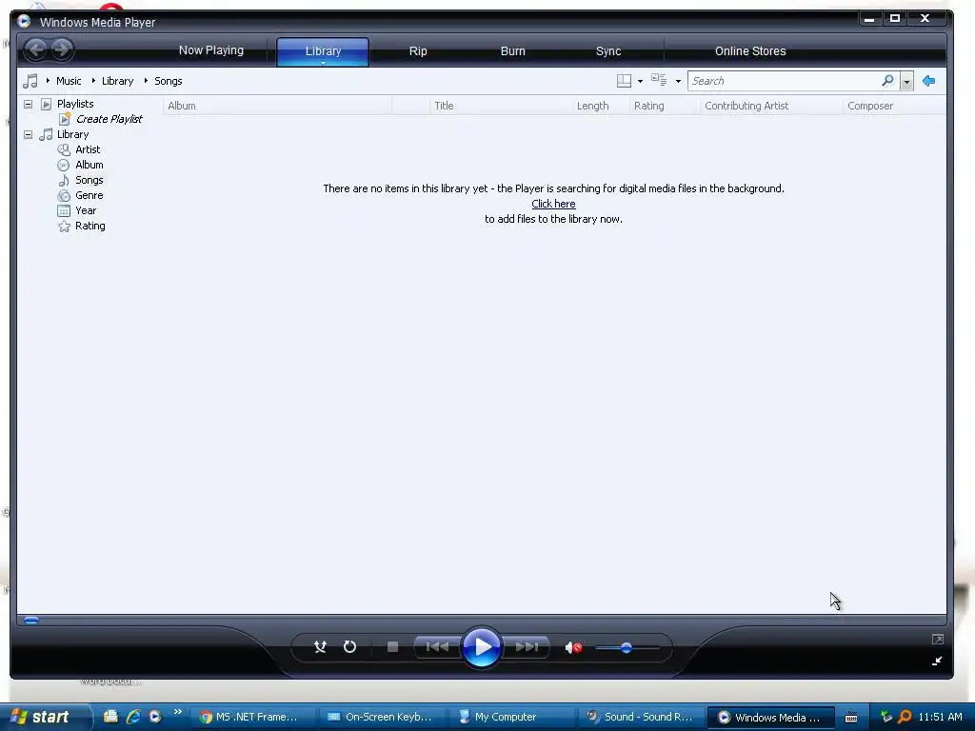Select Songs in the Library tree

coord(89,180)
